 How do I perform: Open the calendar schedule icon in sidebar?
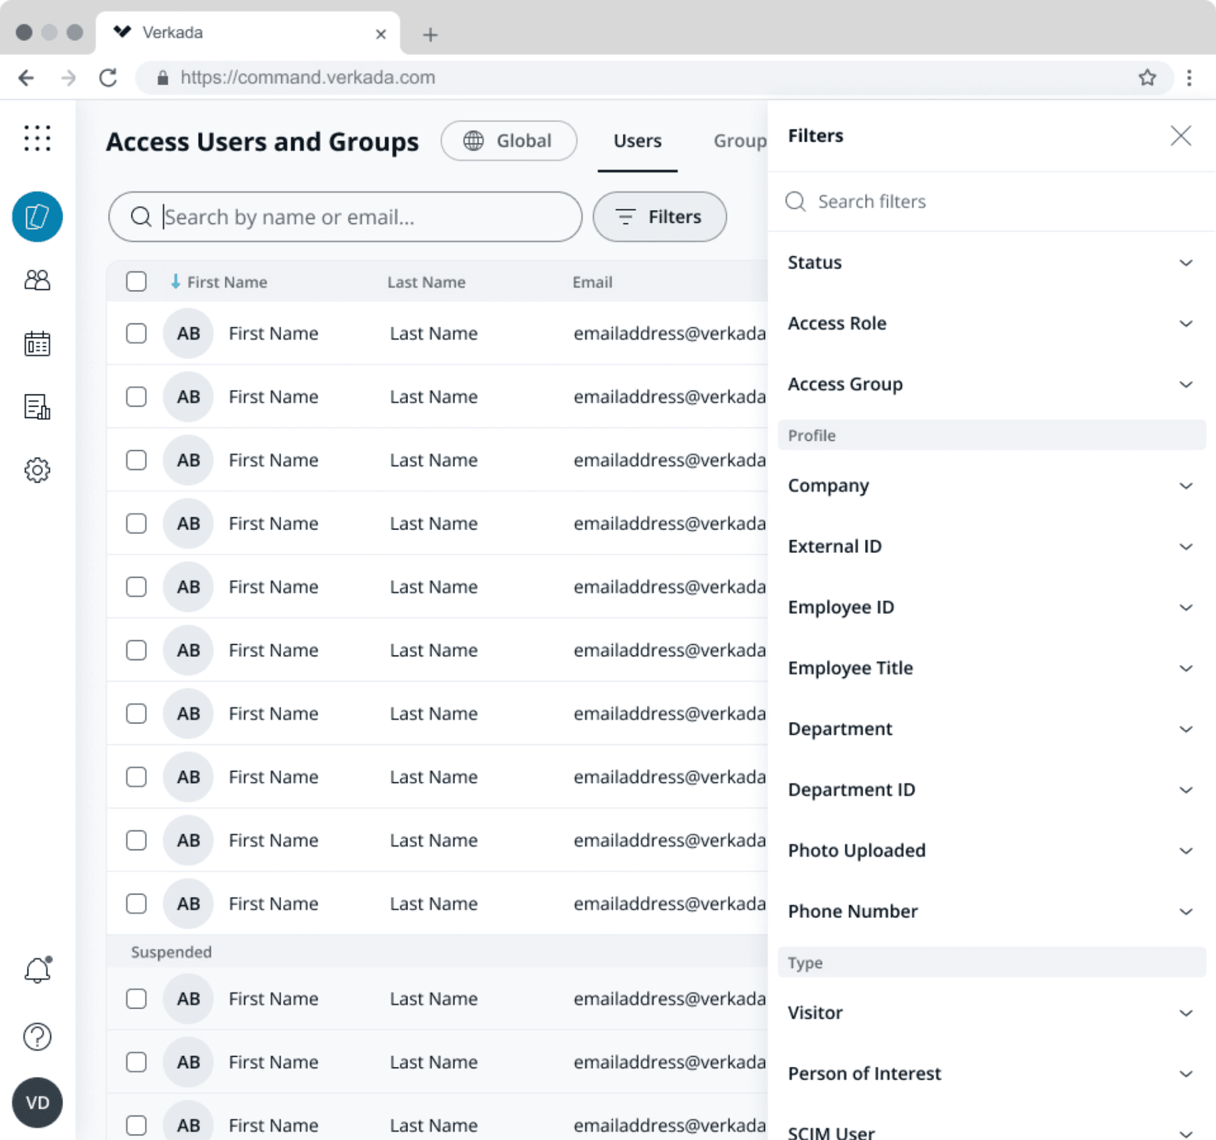(x=37, y=344)
